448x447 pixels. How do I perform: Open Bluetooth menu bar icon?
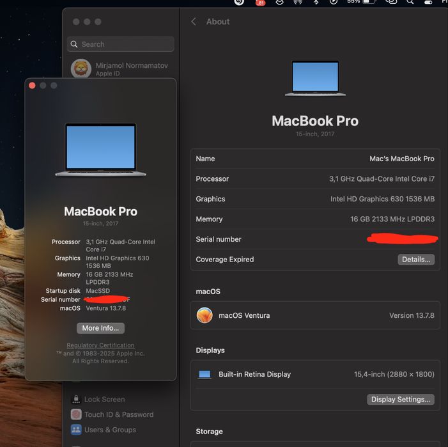coord(316,2)
